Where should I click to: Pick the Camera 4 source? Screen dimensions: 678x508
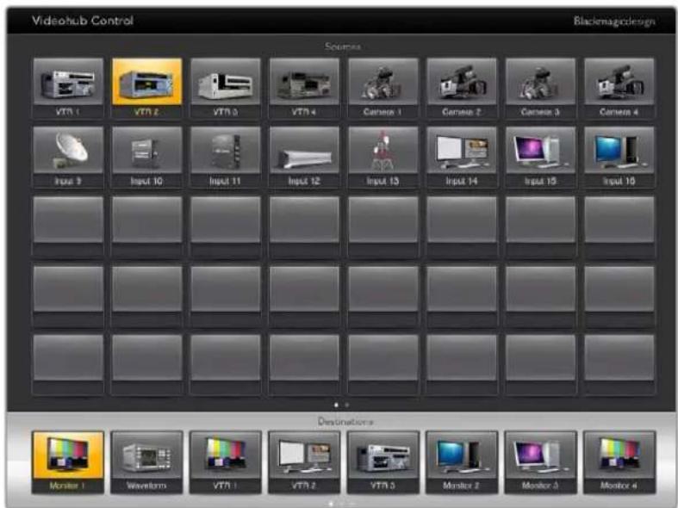coord(619,88)
